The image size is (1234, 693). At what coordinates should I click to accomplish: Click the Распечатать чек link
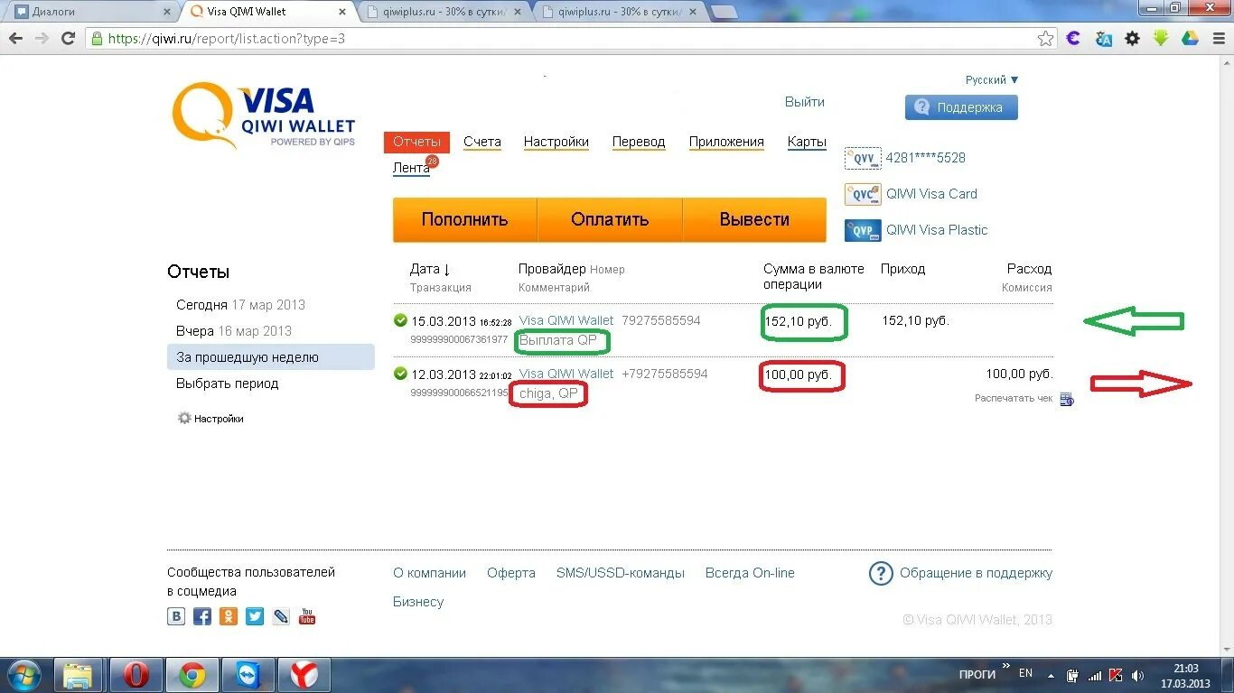click(1014, 398)
